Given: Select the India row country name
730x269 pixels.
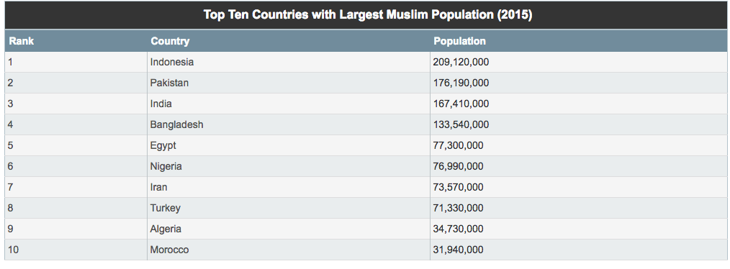Looking at the screenshot, I should point(161,104).
